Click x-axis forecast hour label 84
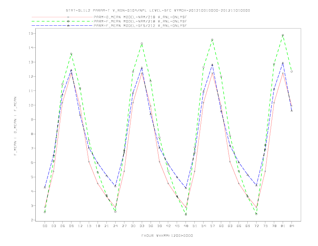 point(291,226)
